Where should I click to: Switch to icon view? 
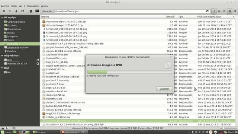point(224,11)
